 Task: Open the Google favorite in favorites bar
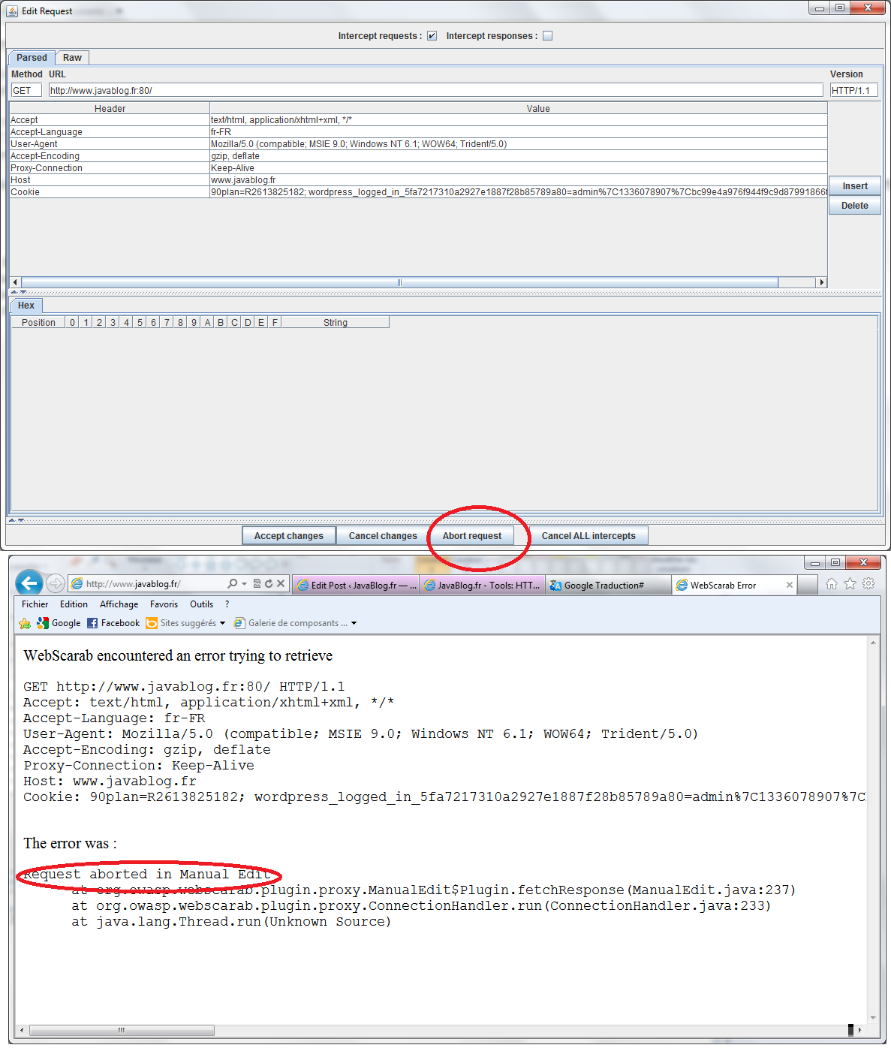click(59, 623)
